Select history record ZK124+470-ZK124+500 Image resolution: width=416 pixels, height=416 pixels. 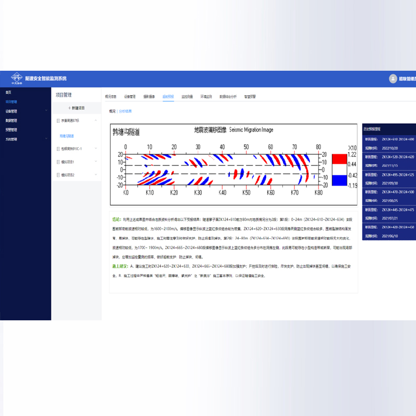click(x=398, y=192)
